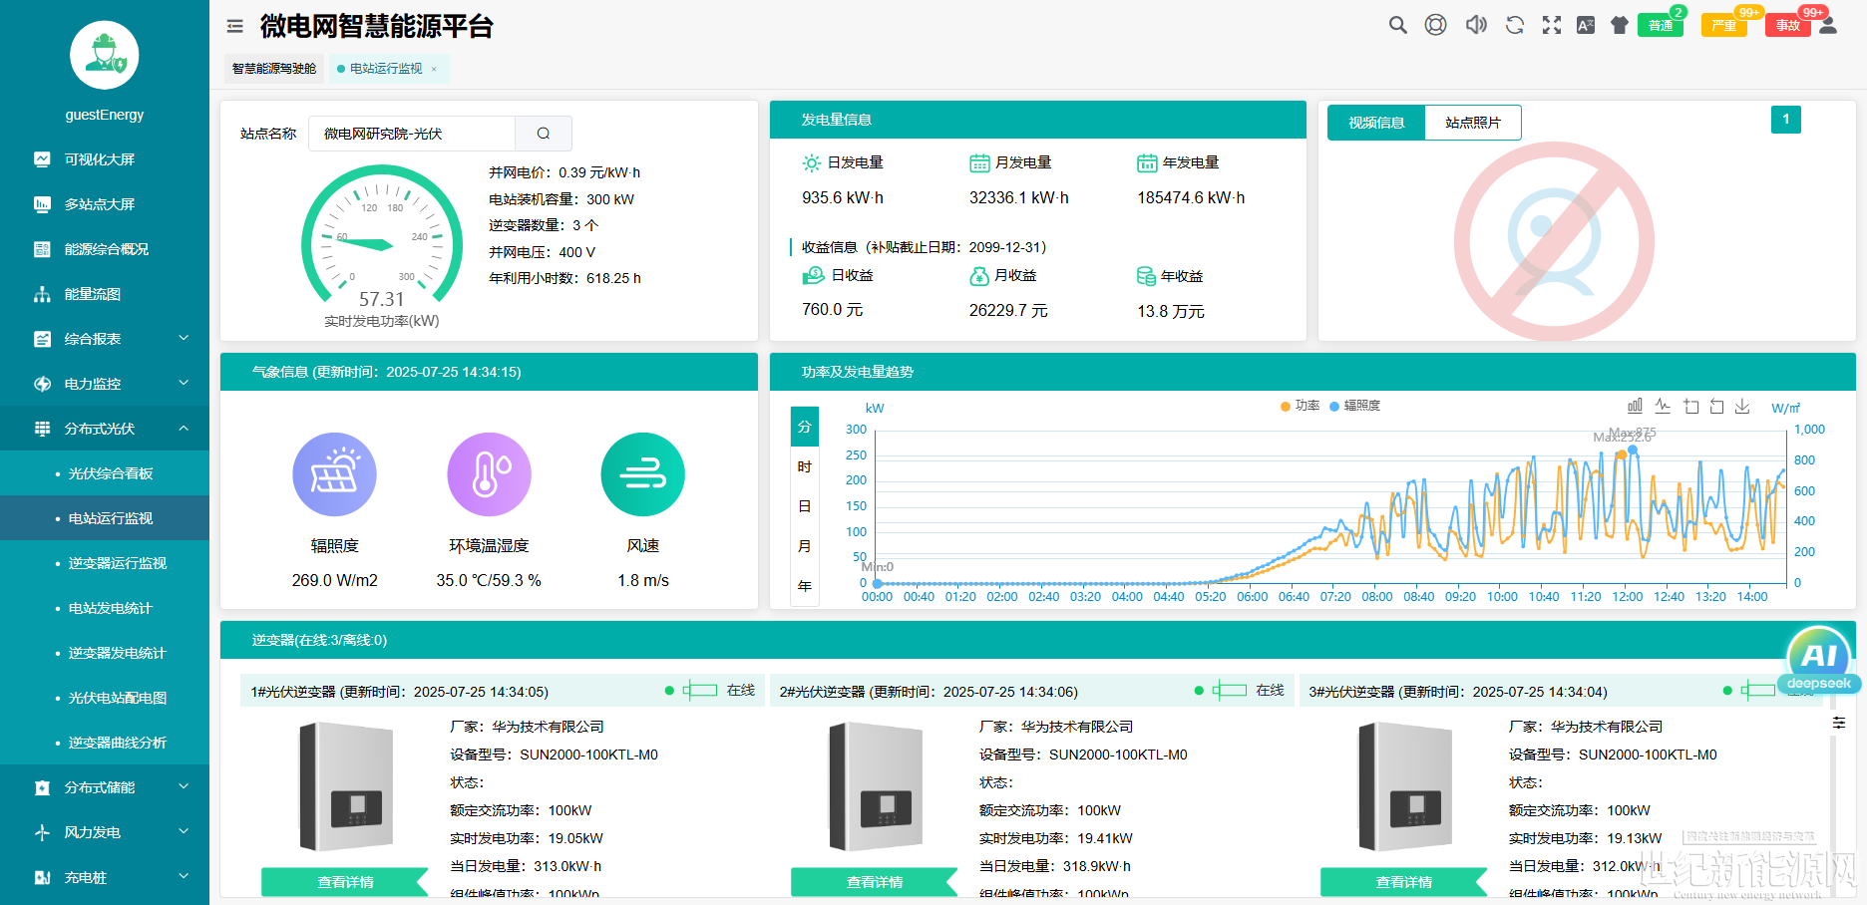Download trend chart as image
Image resolution: width=1867 pixels, height=905 pixels.
(1742, 406)
